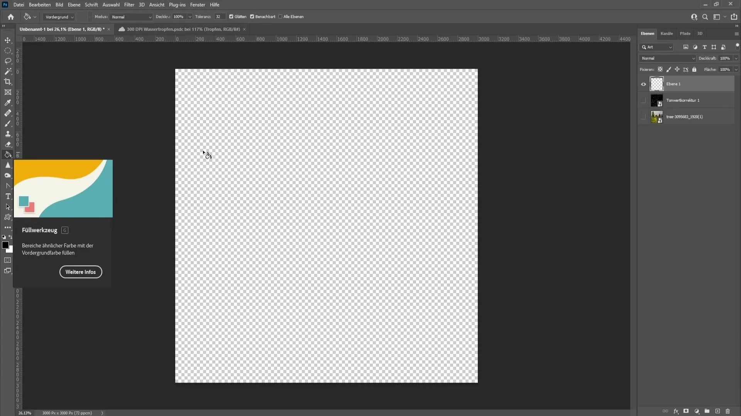
Task: Enable Glätten checkbox in options bar
Action: click(231, 16)
